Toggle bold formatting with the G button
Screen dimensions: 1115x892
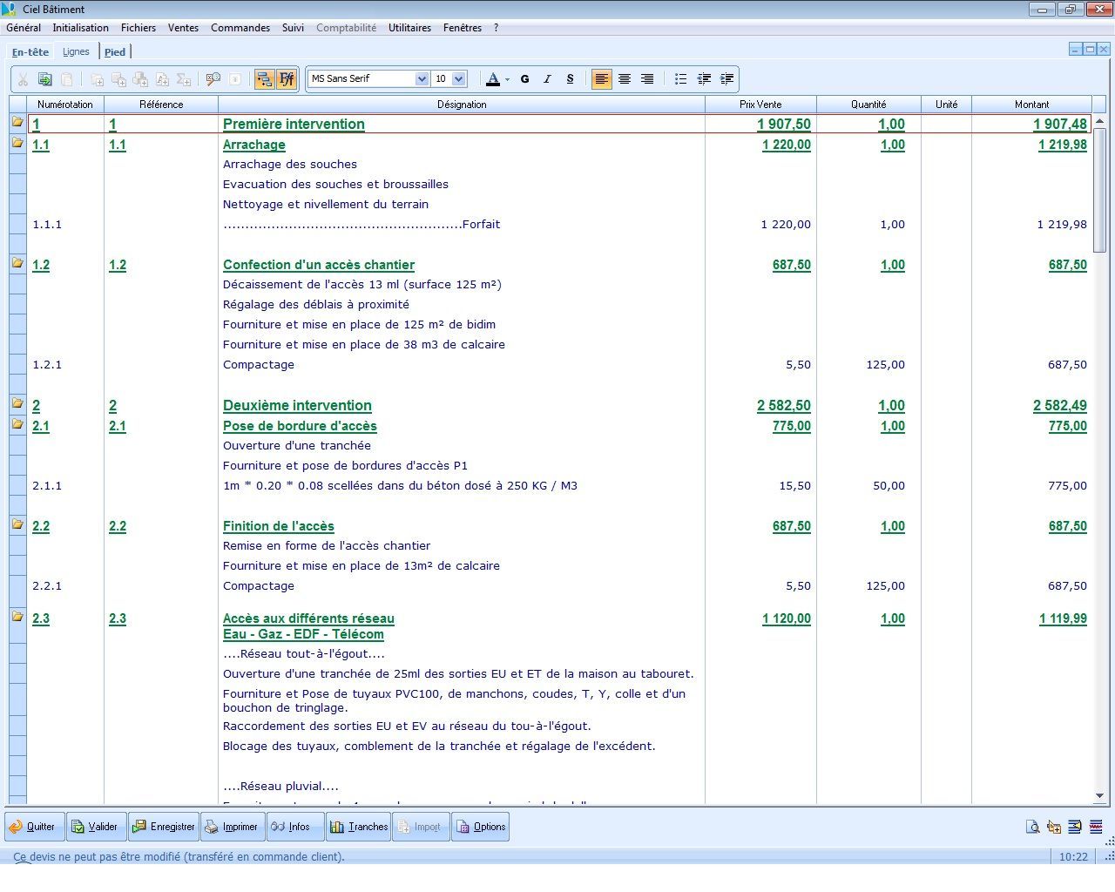coord(524,79)
